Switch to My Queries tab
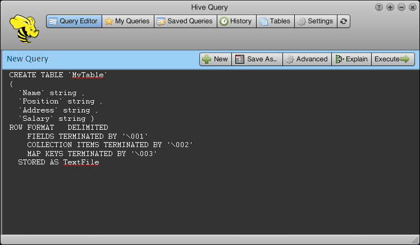Image resolution: width=420 pixels, height=245 pixels. (x=127, y=21)
